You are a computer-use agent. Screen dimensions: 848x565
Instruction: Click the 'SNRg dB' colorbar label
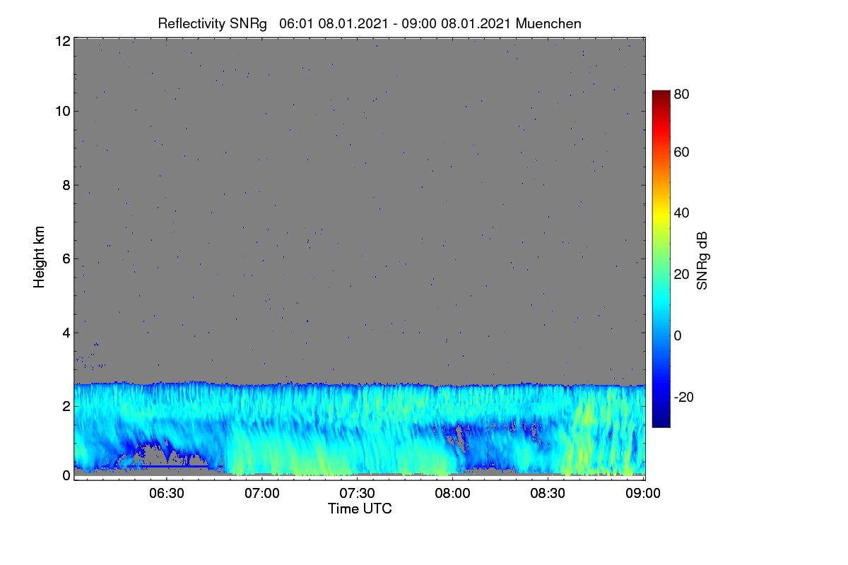click(702, 260)
